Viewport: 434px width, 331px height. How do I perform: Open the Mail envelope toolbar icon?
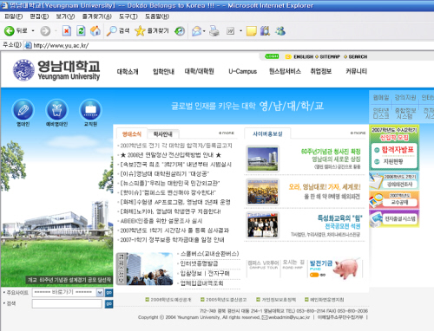click(x=196, y=31)
